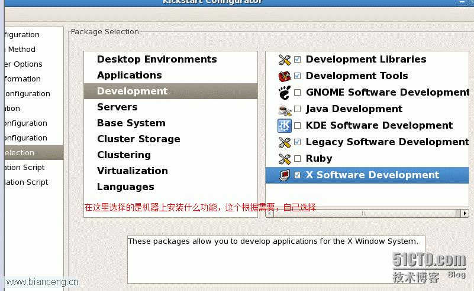Click the Development Libraries tools icon
The height and width of the screenshot is (291, 474).
[x=284, y=60]
